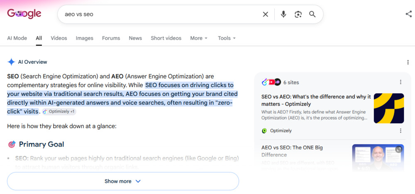This screenshot has height=194, width=415.
Task: Open the SEO vs AEO Optimizely article link
Action: click(x=316, y=100)
